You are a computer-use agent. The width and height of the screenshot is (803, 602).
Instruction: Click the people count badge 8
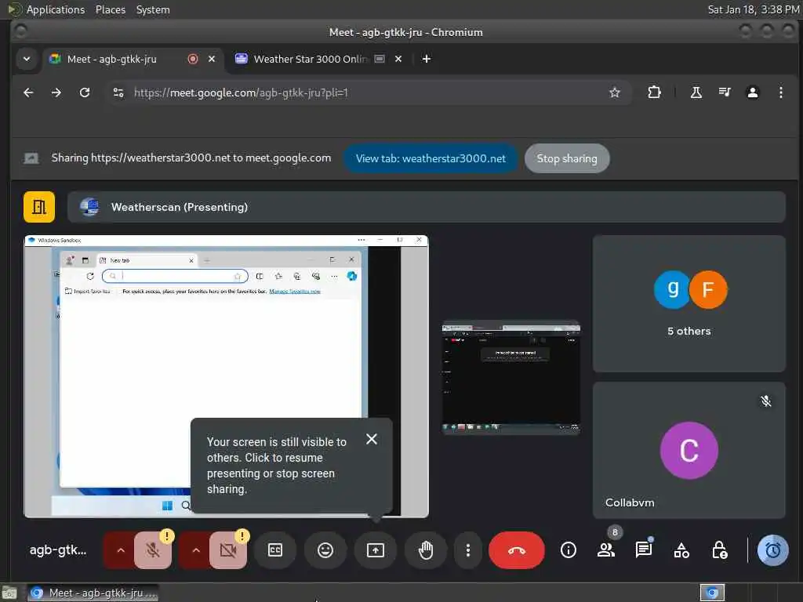tap(615, 532)
